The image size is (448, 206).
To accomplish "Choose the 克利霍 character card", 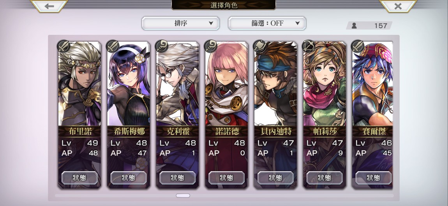I will 177,115.
